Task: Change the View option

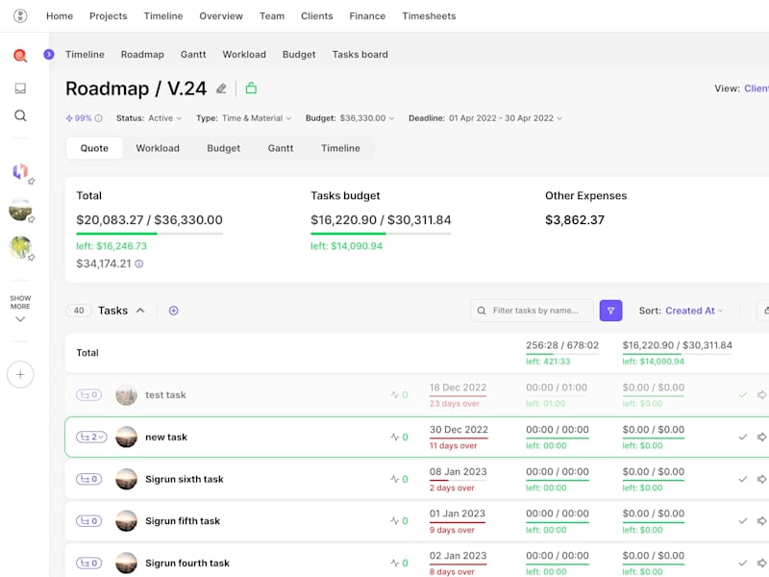Action: [757, 88]
